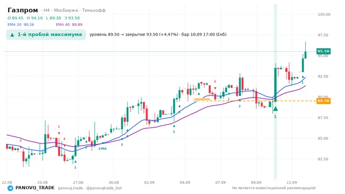Screen dimensions: 345x194
Task: Click the investment disclaimer text in footer
Action: click(274, 188)
